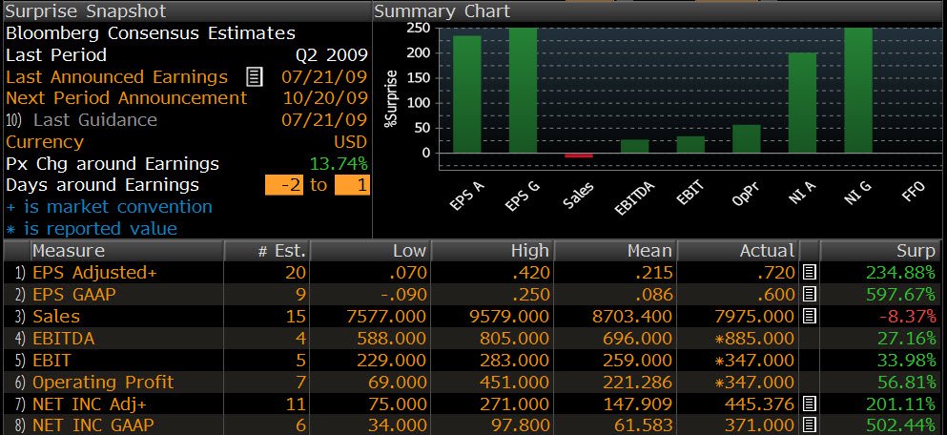Select the 07/21/09 Last Announced Earnings date

(x=324, y=76)
